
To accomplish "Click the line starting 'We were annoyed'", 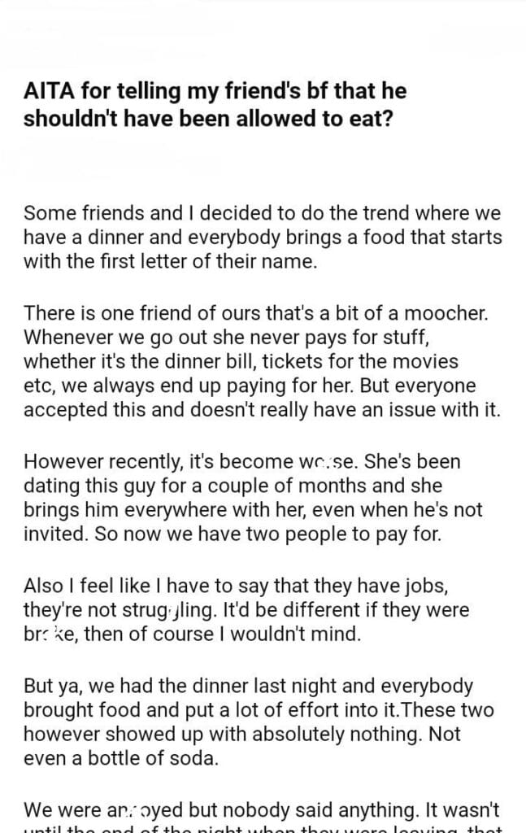I will click(x=262, y=809).
